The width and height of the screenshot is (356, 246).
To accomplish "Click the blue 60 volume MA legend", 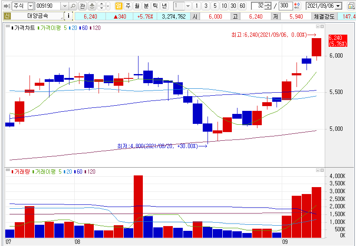I will (x=79, y=172).
